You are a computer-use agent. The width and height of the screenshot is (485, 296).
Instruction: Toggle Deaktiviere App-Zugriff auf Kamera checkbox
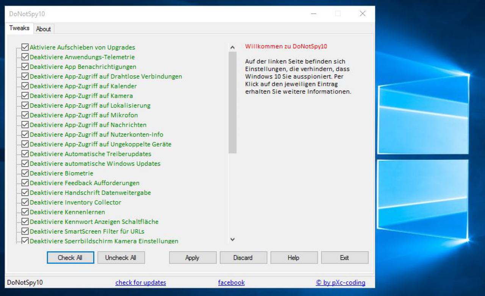pos(25,96)
